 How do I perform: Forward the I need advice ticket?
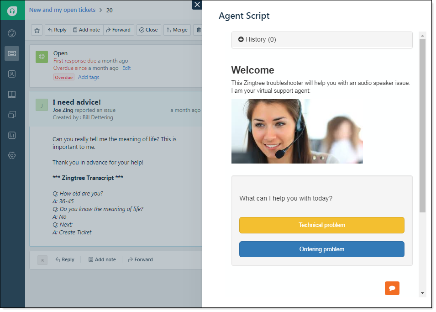(x=118, y=30)
